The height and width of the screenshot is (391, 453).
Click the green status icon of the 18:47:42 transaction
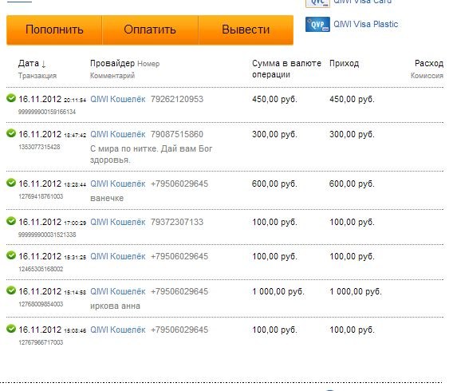pos(11,133)
